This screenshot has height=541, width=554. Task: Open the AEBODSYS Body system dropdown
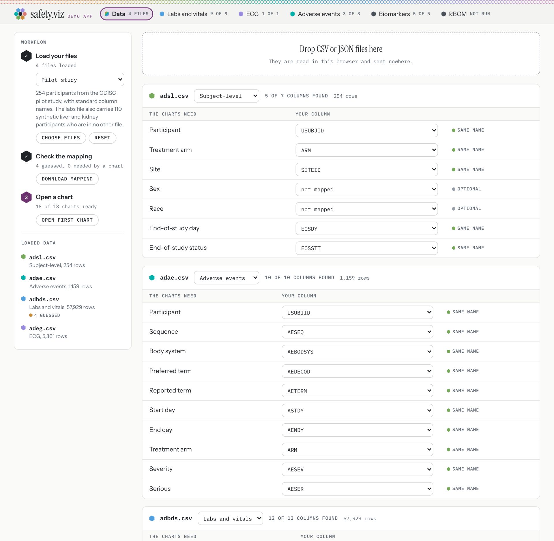click(x=357, y=351)
